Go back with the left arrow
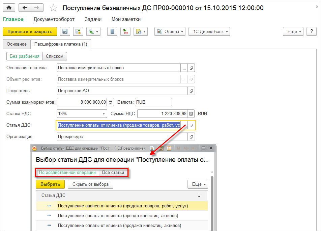321x231 pixels. 25,8
